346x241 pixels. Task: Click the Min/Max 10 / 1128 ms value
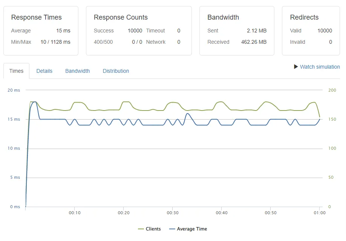[55, 42]
